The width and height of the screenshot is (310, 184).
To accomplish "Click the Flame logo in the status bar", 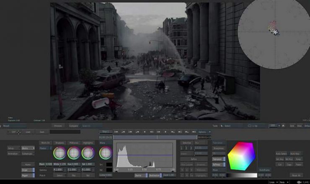I will [299, 182].
